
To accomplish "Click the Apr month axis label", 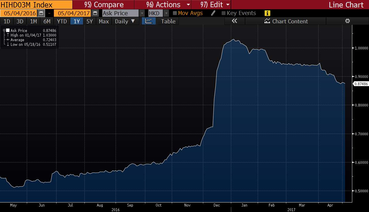I will pos(330,205).
